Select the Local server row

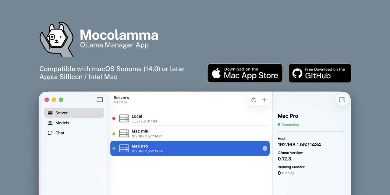183,118
